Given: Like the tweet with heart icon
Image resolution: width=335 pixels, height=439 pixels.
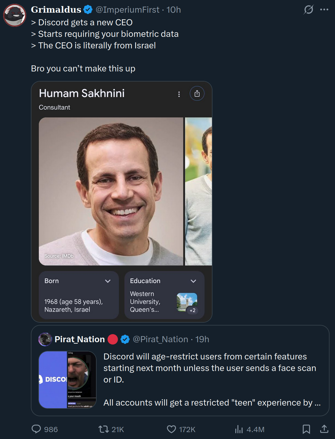Looking at the screenshot, I should click(172, 429).
